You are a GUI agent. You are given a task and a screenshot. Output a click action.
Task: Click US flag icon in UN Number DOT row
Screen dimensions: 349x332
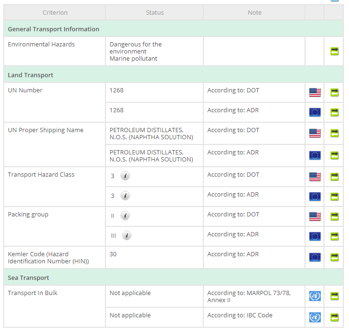tap(314, 92)
